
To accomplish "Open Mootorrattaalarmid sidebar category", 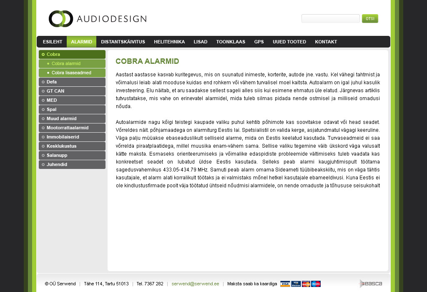I will (72, 128).
